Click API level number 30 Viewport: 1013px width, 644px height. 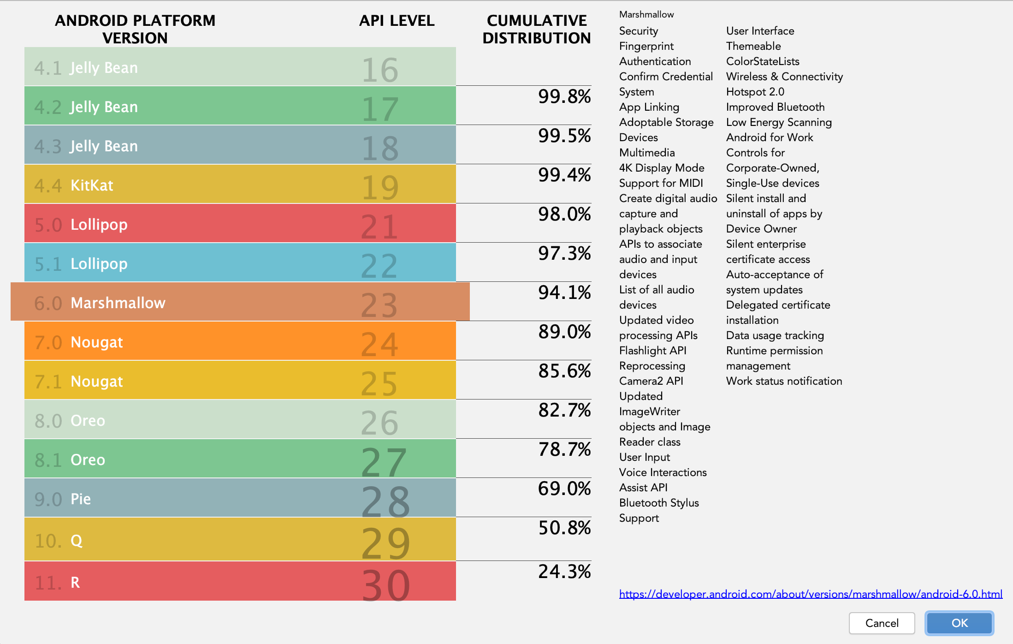385,585
